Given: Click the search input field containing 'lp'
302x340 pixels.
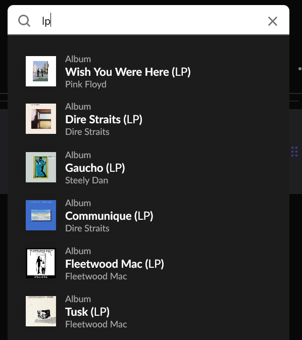Looking at the screenshot, I should click(x=147, y=21).
